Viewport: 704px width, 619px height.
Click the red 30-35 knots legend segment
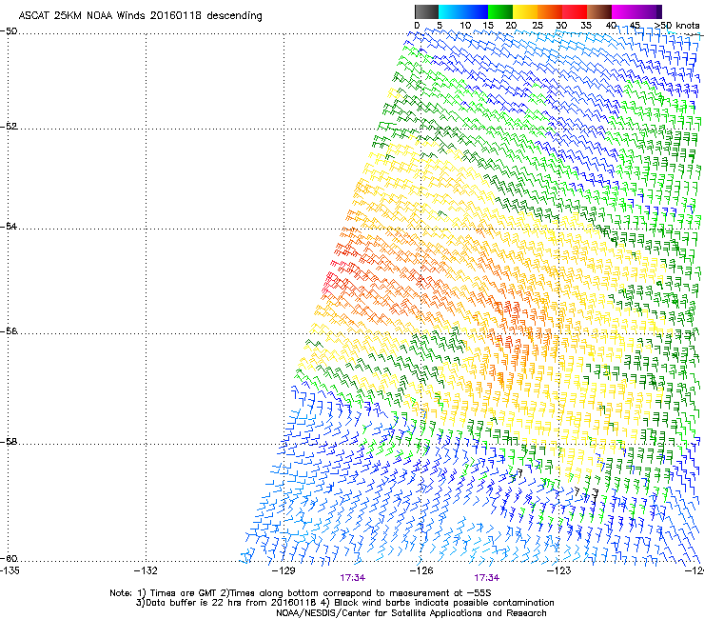[575, 11]
